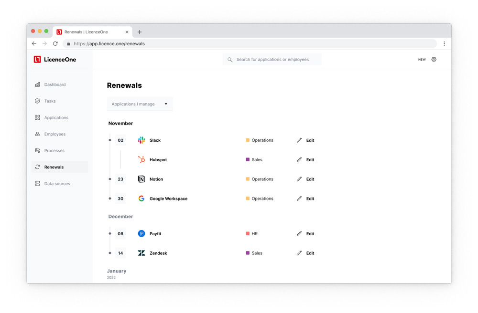Screen dimensions: 478x313
Task: Click pencil icon in Slack row
Action: coord(299,140)
